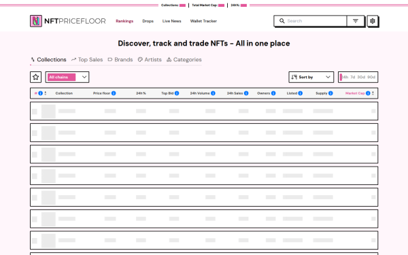Show Price floor info tooltip icon
This screenshot has width=408, height=255.
pyautogui.click(x=114, y=93)
